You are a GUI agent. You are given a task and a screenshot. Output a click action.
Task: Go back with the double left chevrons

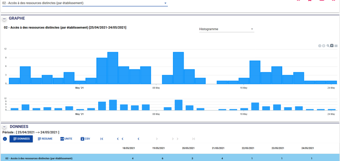pyautogui.click(x=120, y=139)
